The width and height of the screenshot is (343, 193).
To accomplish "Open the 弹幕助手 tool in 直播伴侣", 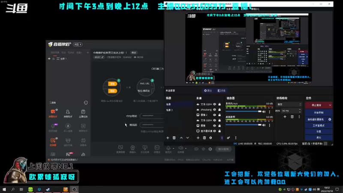I will [53, 113].
